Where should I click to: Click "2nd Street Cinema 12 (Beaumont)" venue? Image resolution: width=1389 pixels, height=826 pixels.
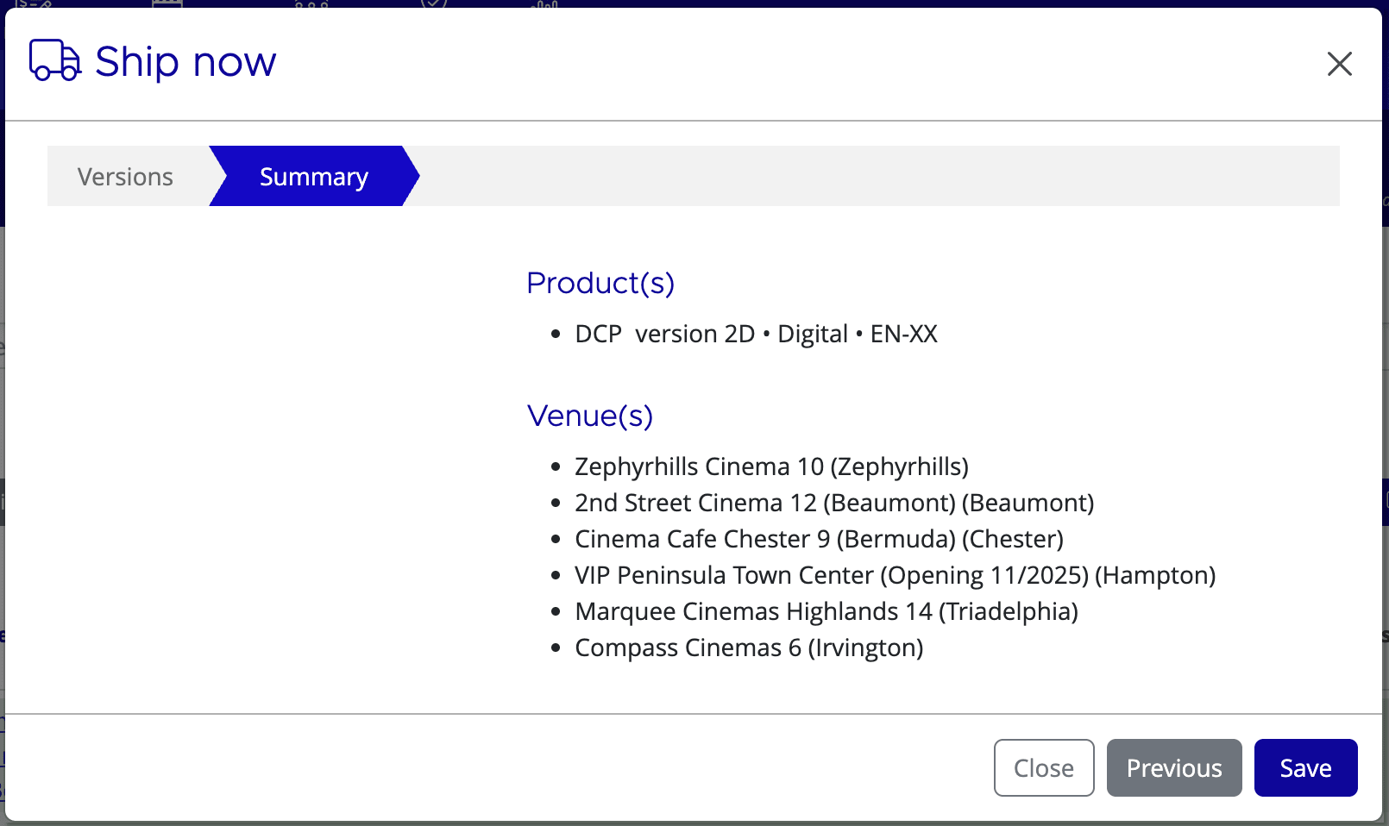[834, 503]
